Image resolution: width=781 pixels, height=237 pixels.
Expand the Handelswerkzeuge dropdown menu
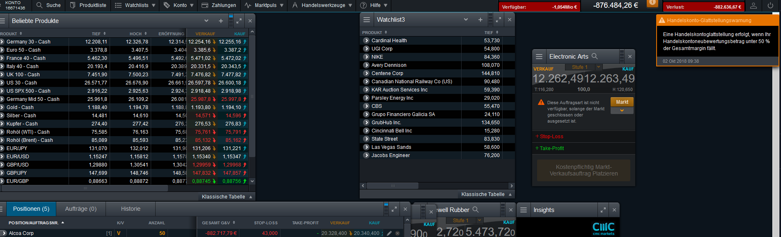pos(323,5)
